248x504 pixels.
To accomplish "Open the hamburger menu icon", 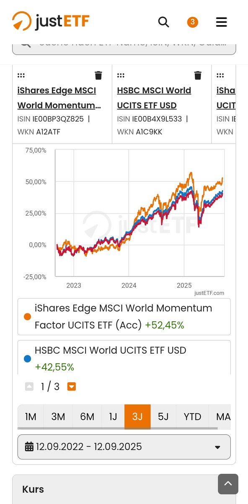I will tap(221, 22).
